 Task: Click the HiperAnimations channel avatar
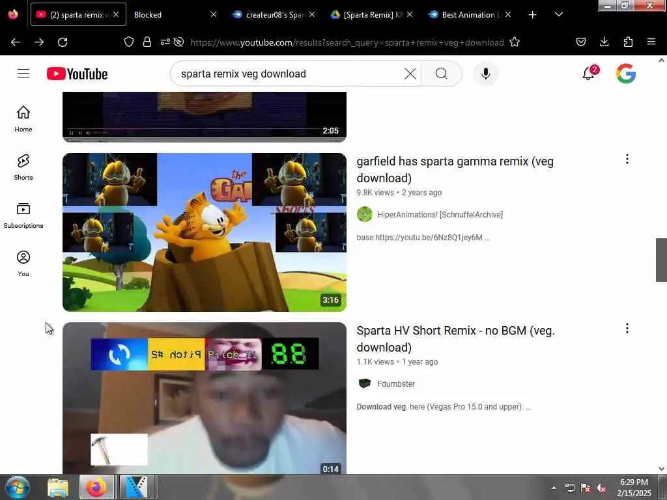pos(365,214)
